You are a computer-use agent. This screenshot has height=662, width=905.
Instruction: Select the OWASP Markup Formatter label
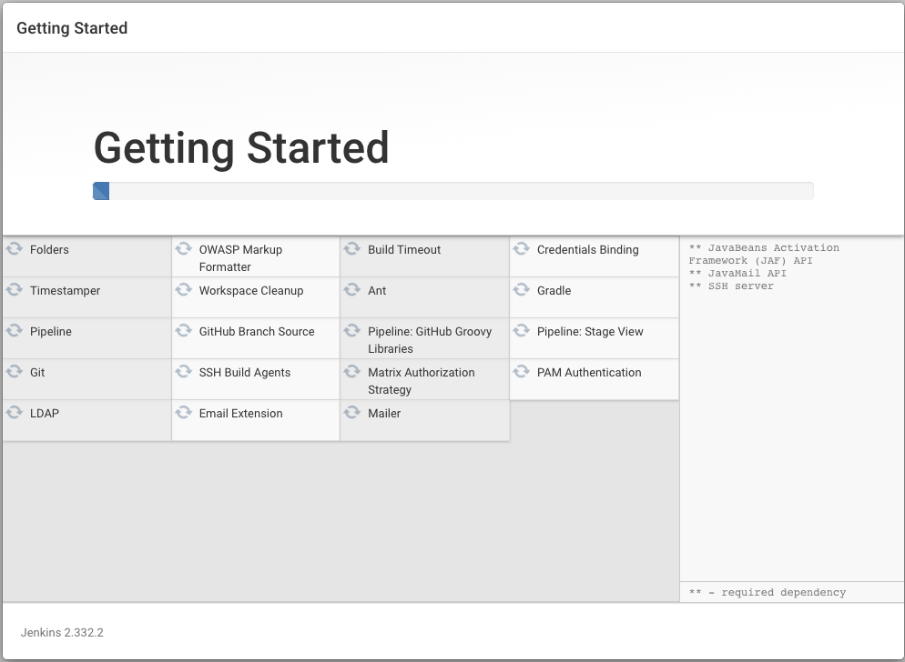click(x=240, y=258)
